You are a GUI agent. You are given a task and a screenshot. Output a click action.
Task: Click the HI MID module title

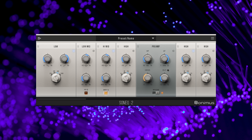point(106,46)
